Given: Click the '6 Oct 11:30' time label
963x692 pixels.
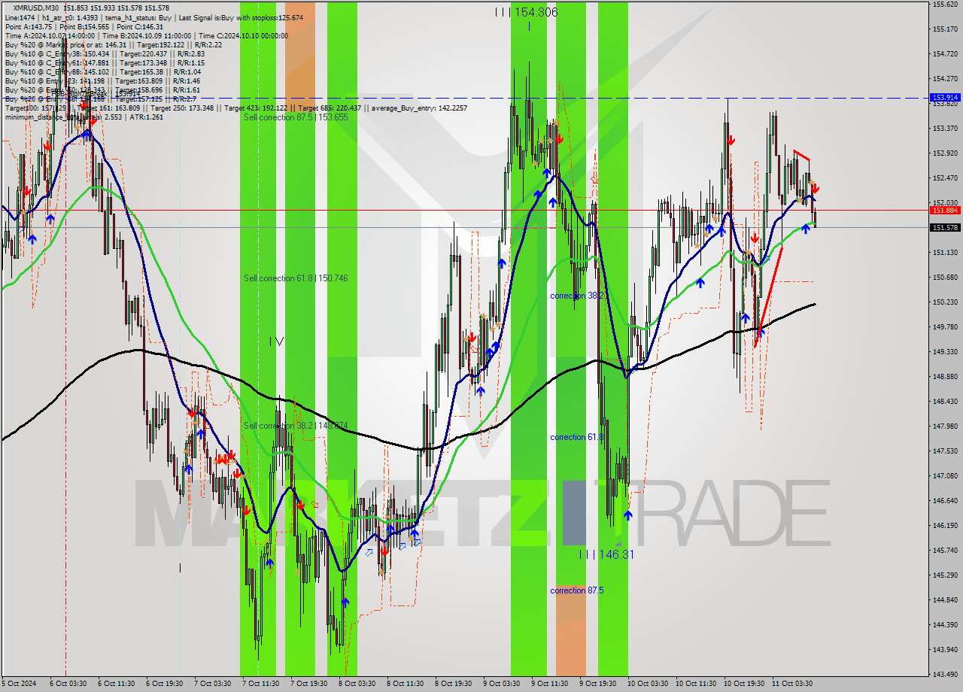Looking at the screenshot, I should (117, 684).
